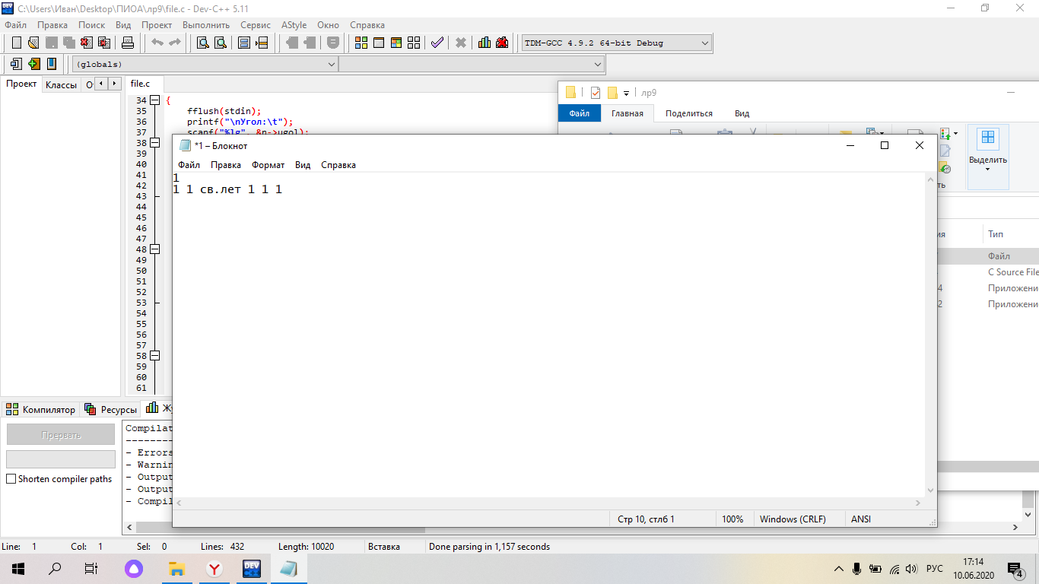
Task: Click right arrow to show more project tabs
Action: coord(115,84)
